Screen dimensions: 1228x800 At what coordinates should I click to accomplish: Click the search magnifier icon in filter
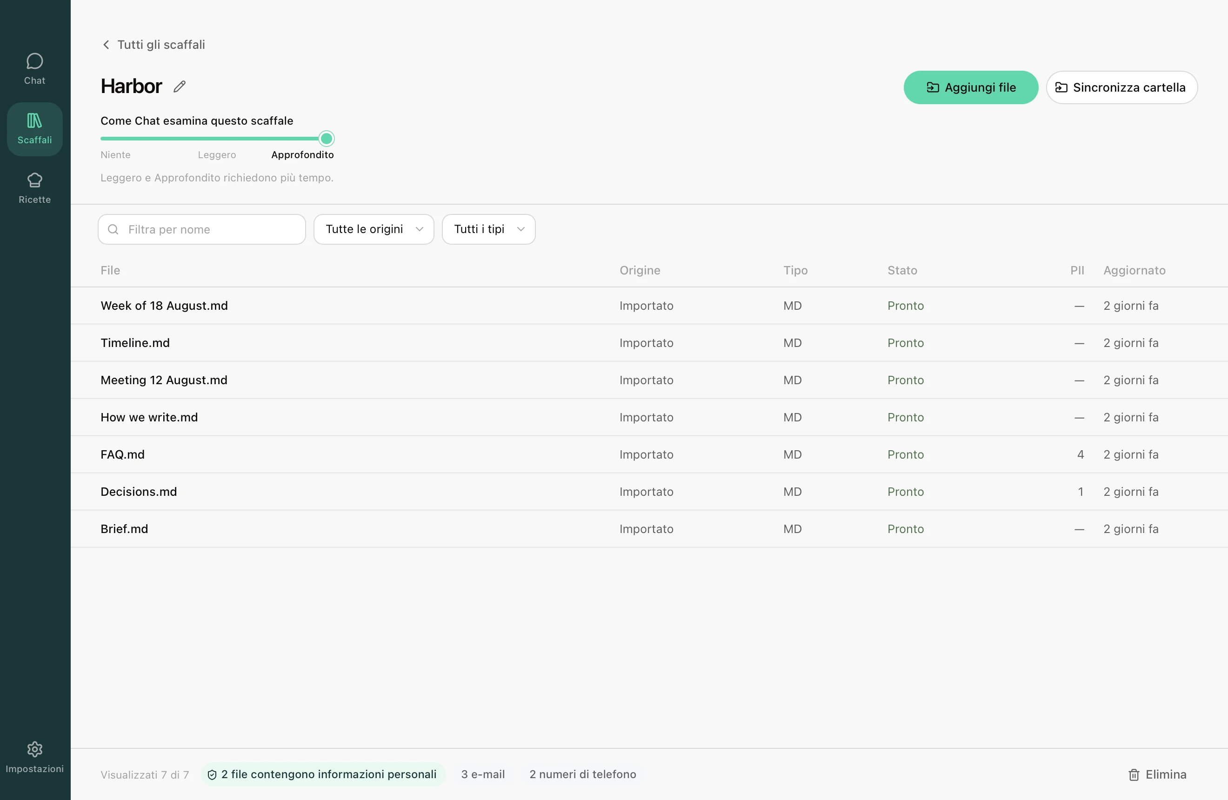113,229
